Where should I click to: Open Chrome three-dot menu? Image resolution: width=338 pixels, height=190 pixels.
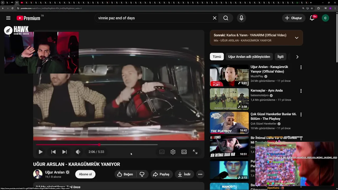pos(335,8)
